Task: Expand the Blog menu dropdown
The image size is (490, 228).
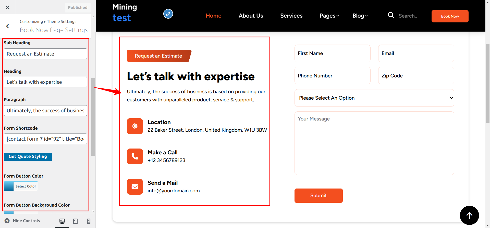Action: (360, 16)
